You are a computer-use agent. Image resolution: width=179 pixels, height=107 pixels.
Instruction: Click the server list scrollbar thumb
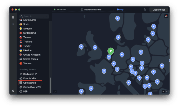pyautogui.click(x=51, y=85)
